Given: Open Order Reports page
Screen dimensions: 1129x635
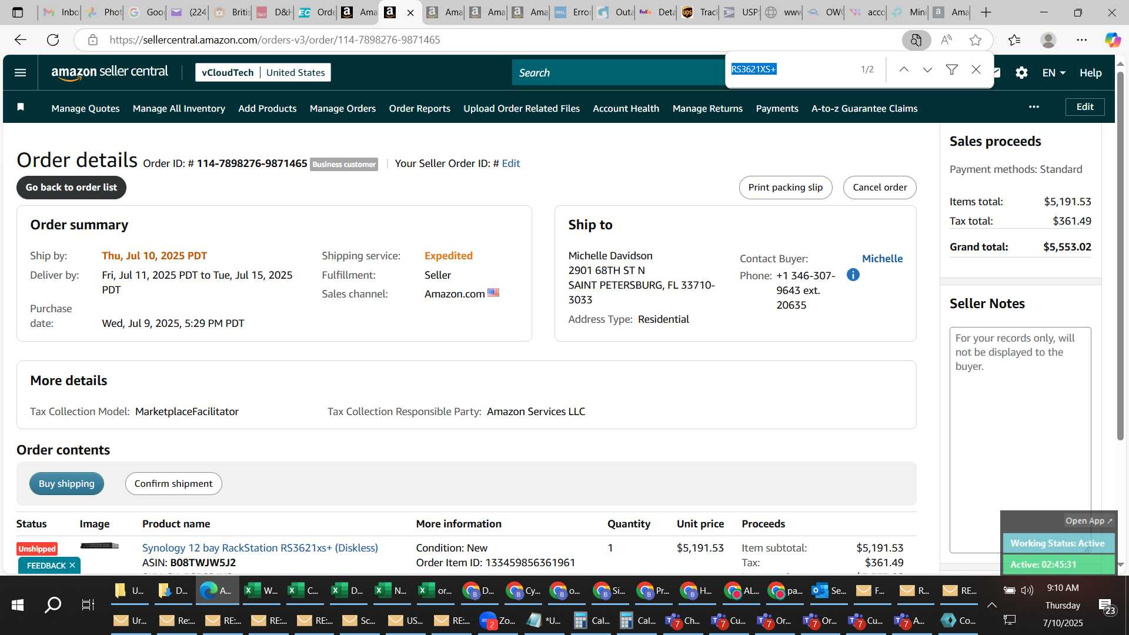Looking at the screenshot, I should (x=419, y=108).
